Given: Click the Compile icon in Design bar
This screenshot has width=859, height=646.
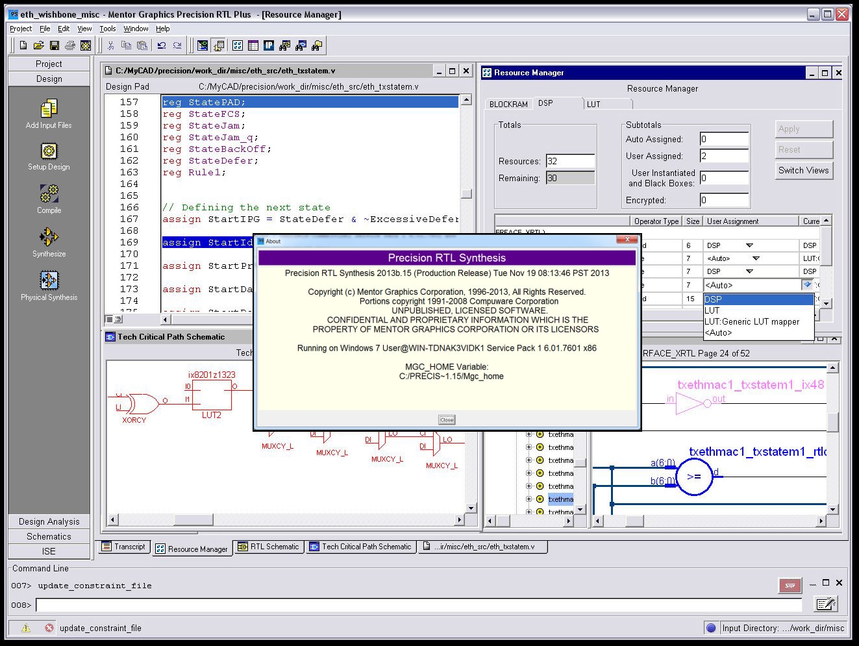Looking at the screenshot, I should (x=49, y=194).
